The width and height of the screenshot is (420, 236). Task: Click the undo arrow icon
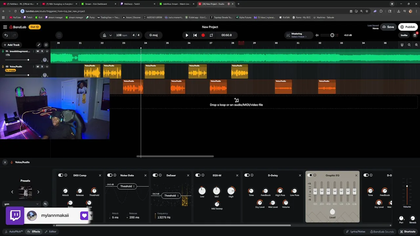click(6, 35)
